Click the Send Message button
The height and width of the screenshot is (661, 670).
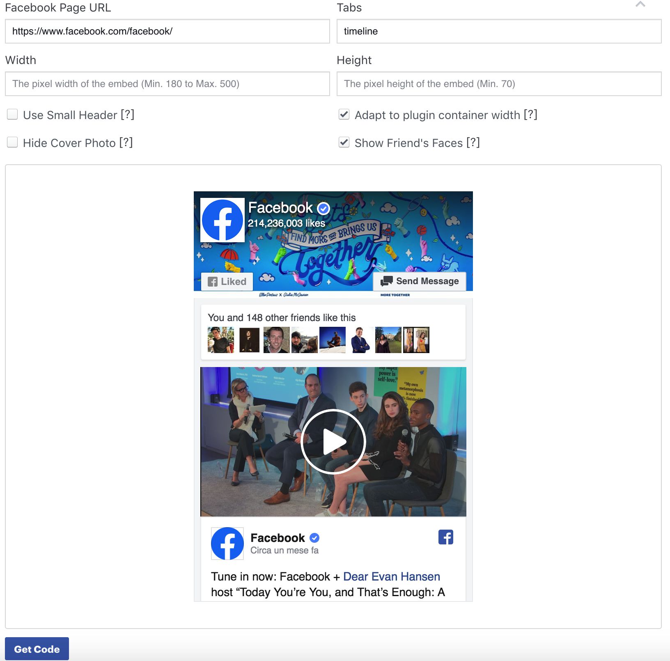[x=420, y=281]
